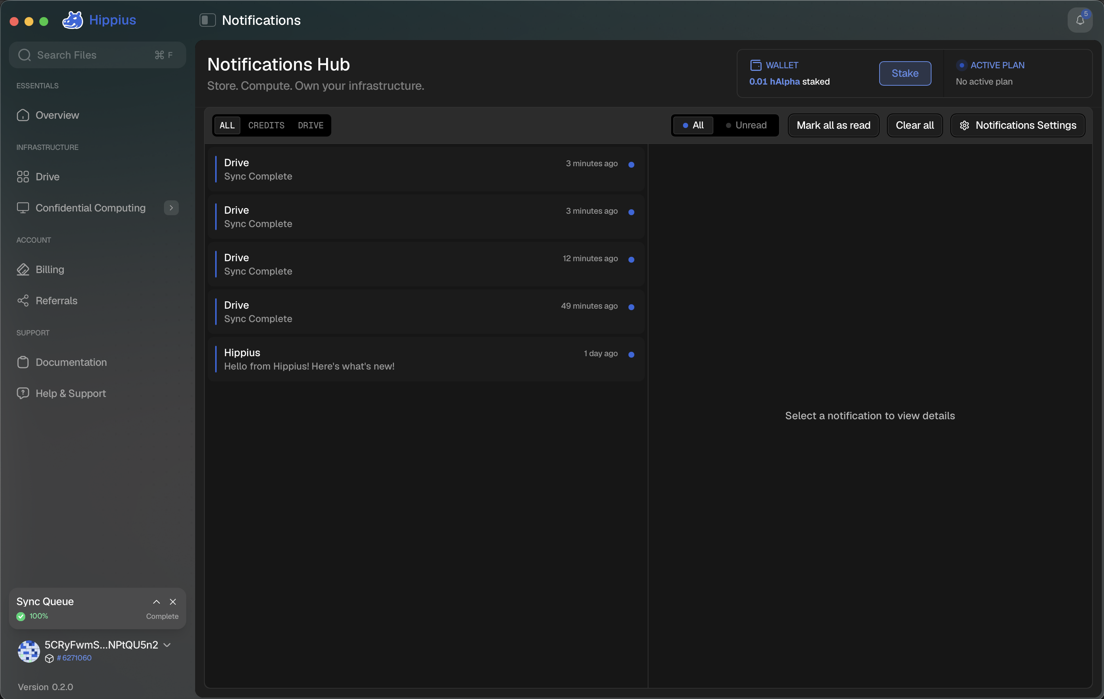
Task: Open account dropdown next to 5CRyFwmS...NPtQU5n2
Action: pos(167,644)
